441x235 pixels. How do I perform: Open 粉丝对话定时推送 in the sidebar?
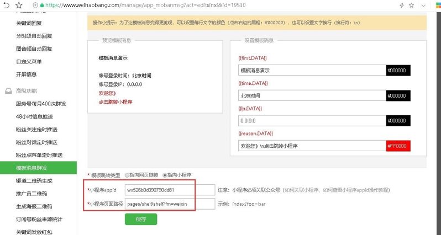tap(36, 142)
